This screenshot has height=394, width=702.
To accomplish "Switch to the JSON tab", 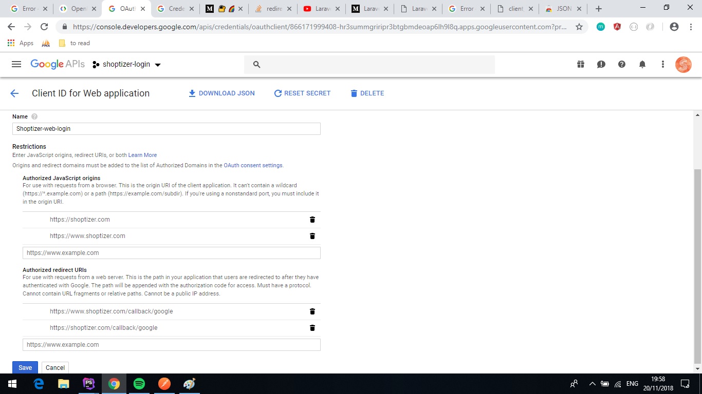I will [564, 9].
